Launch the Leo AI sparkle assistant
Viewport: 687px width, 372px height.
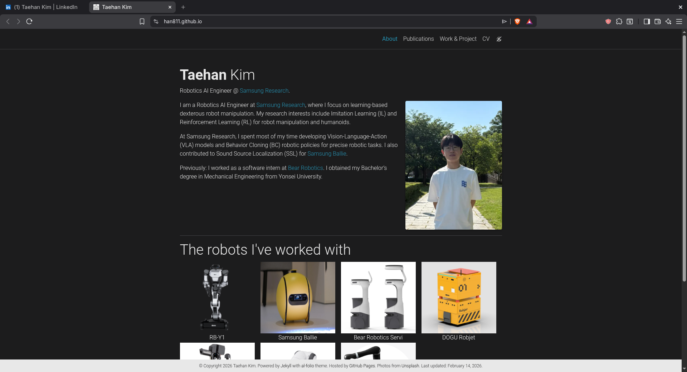coord(668,21)
